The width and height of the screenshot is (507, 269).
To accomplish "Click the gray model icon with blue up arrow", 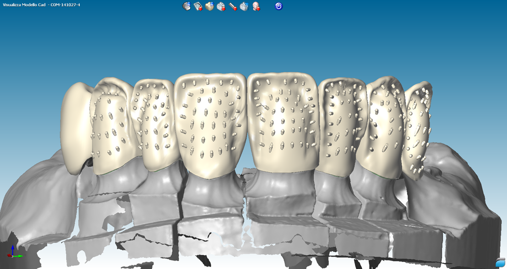I will 187,6.
